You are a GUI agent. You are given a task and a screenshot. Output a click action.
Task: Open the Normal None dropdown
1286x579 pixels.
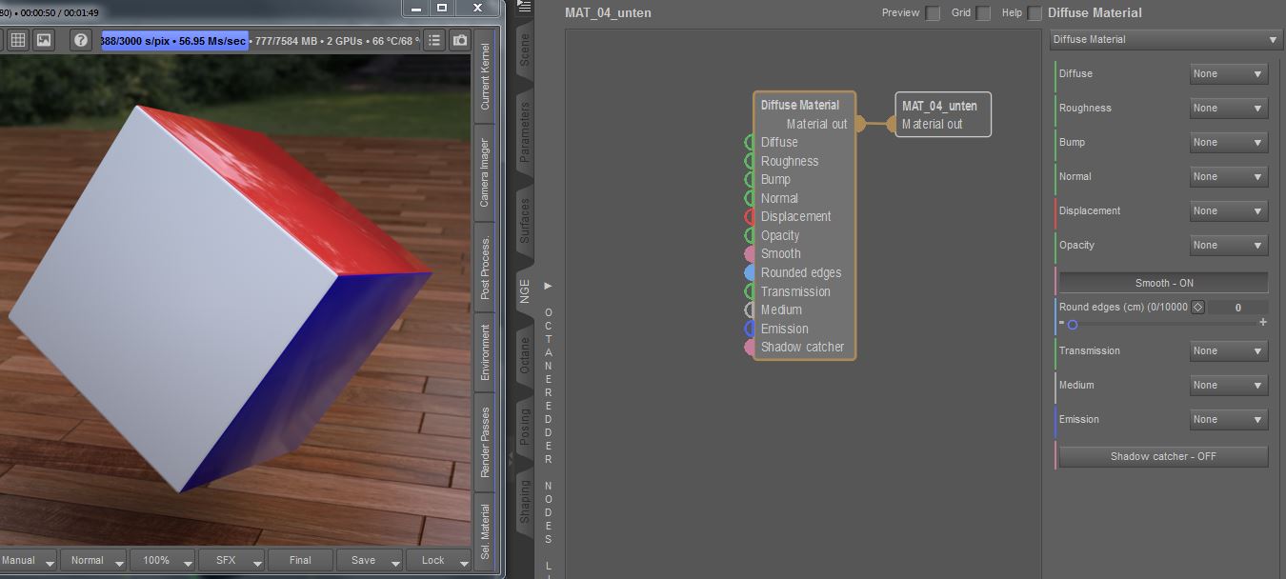[1229, 176]
